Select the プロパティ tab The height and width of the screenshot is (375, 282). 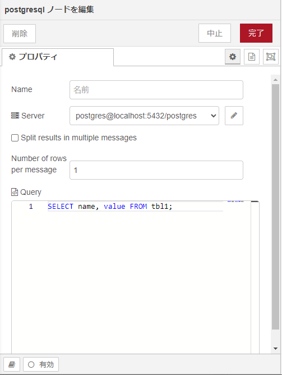[58, 57]
